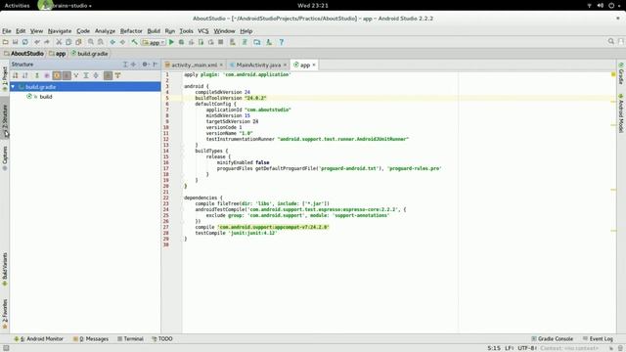Screen dimensions: 626x352
Task: Click the Redo toolbar icon
Action: click(47, 42)
